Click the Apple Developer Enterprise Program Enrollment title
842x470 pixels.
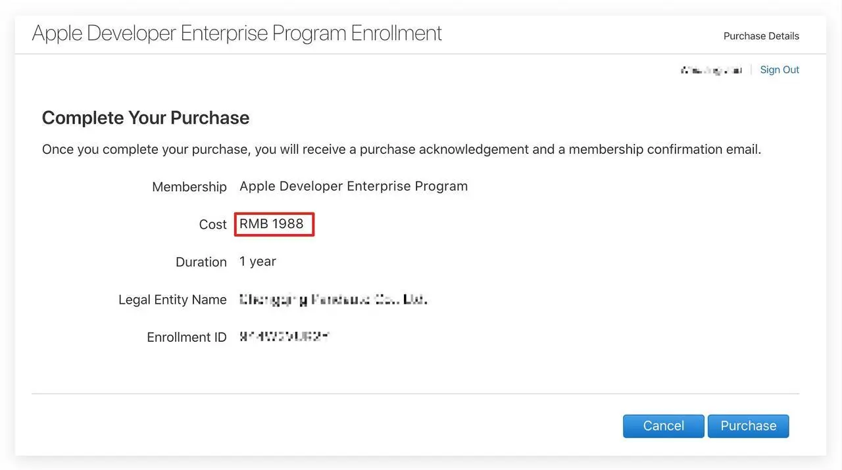237,33
